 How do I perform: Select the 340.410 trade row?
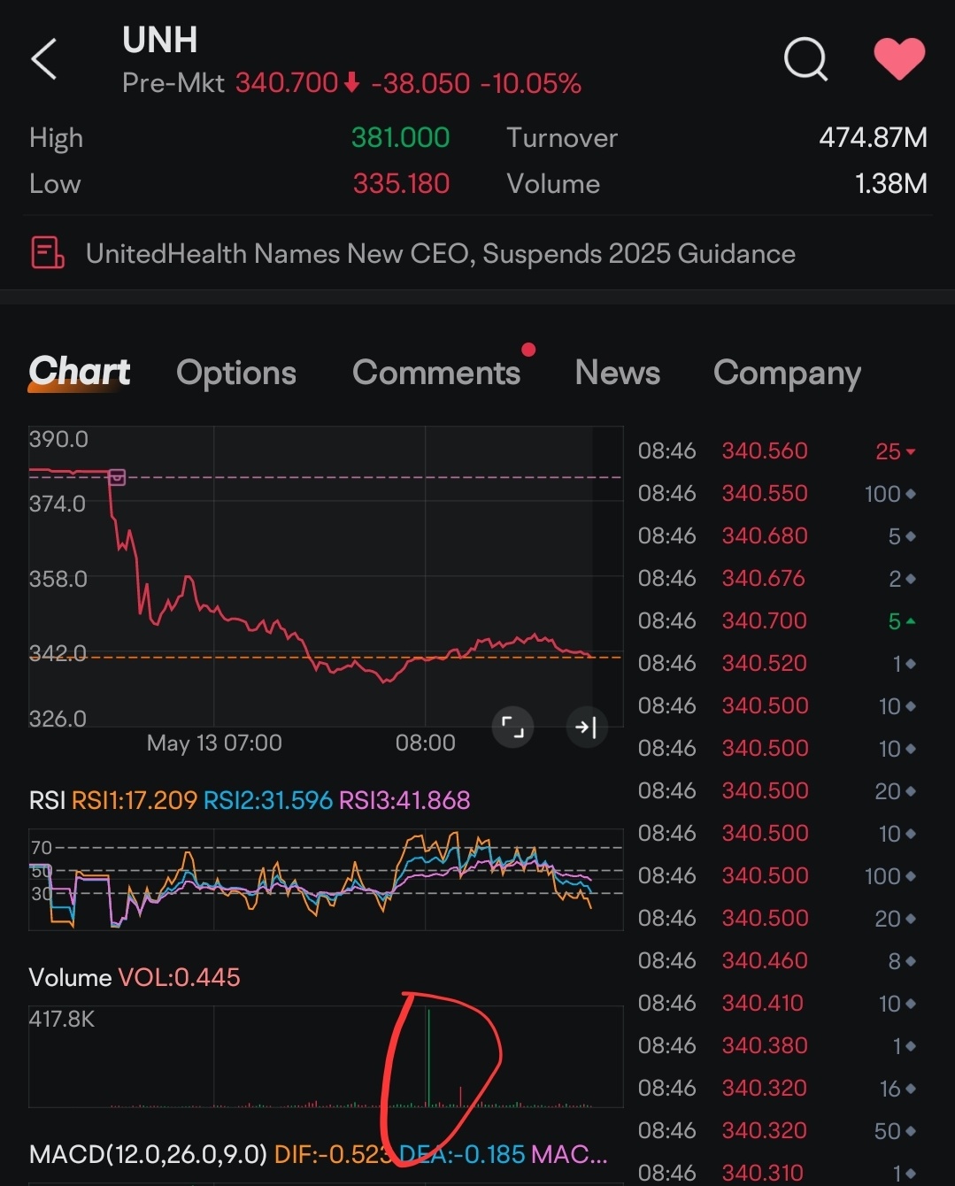tap(777, 1003)
